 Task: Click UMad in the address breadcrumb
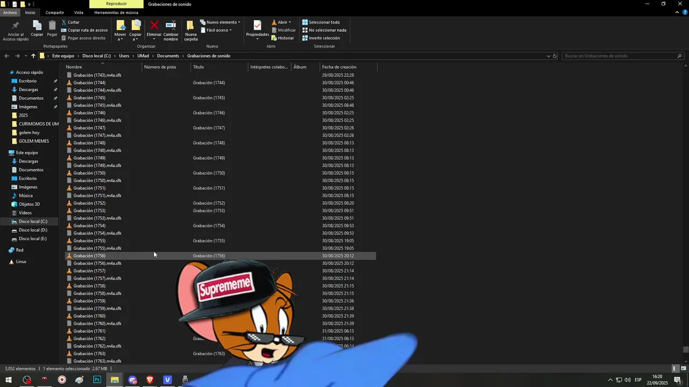point(143,56)
